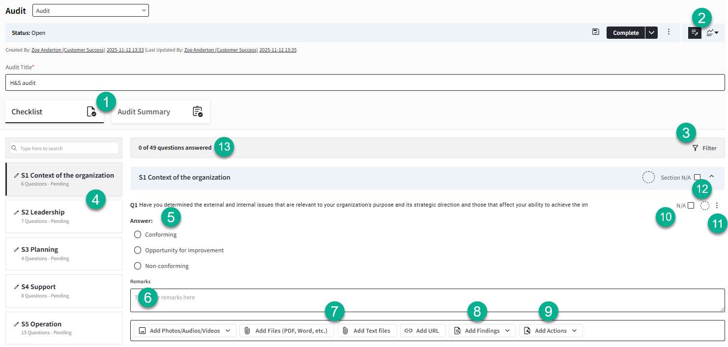This screenshot has height=347, width=728.
Task: Click the Q1 progress circle indicator
Action: tap(705, 206)
